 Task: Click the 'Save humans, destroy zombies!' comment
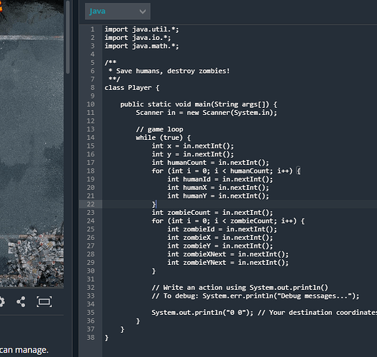click(x=173, y=71)
